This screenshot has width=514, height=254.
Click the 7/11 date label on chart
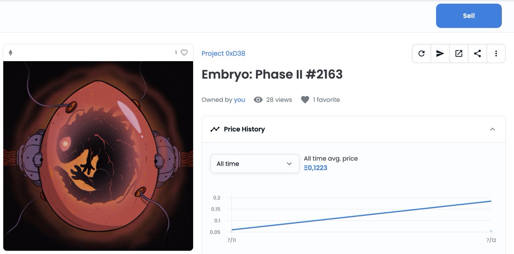click(x=231, y=241)
